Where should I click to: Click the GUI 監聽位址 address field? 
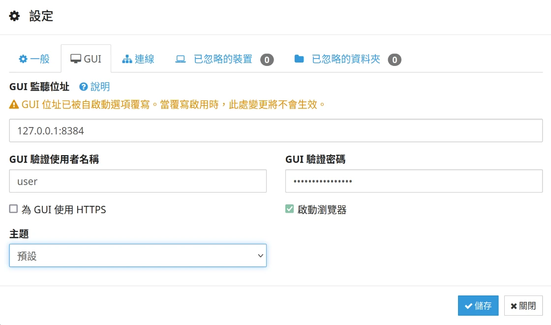pyautogui.click(x=275, y=130)
